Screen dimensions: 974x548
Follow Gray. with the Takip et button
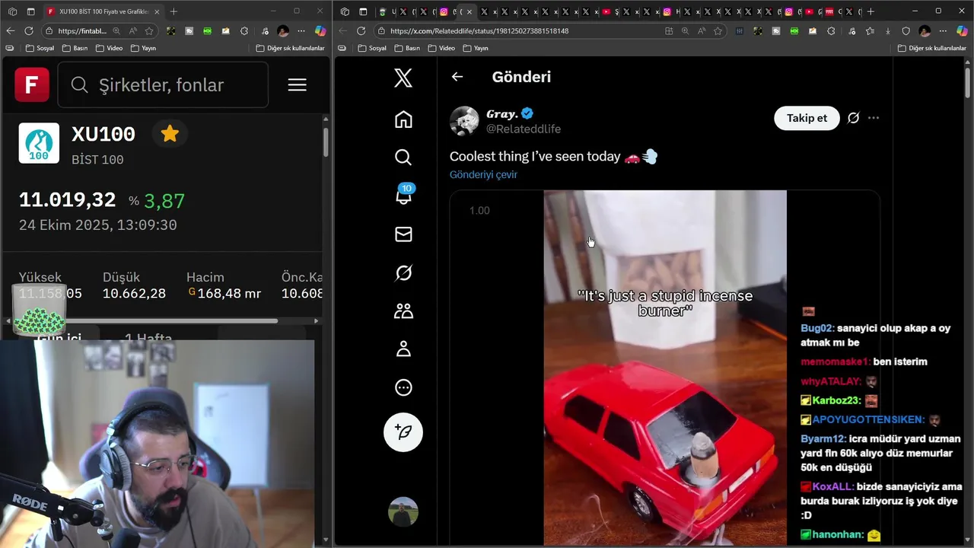(807, 118)
